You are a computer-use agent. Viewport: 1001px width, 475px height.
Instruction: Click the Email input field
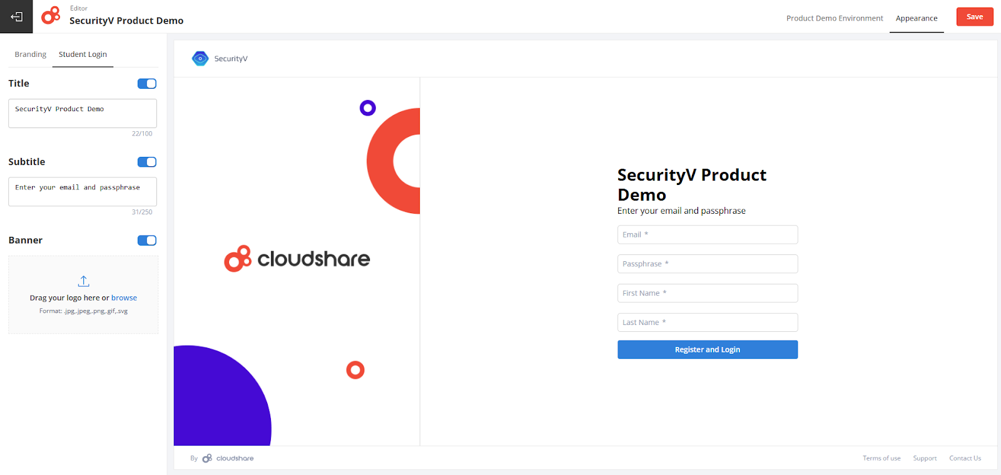tap(707, 234)
